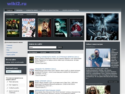
Task: Select ЛУЧШИЕ tab above the article list
Action: tap(43, 52)
